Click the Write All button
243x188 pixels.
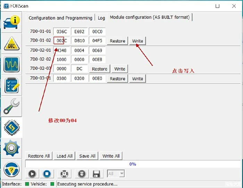(111, 156)
